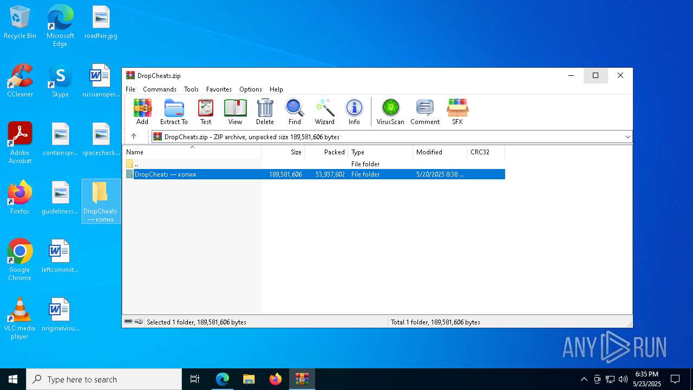
Task: Sort by the Modified column header
Action: click(440, 152)
